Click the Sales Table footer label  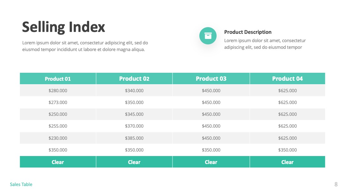tap(21, 184)
